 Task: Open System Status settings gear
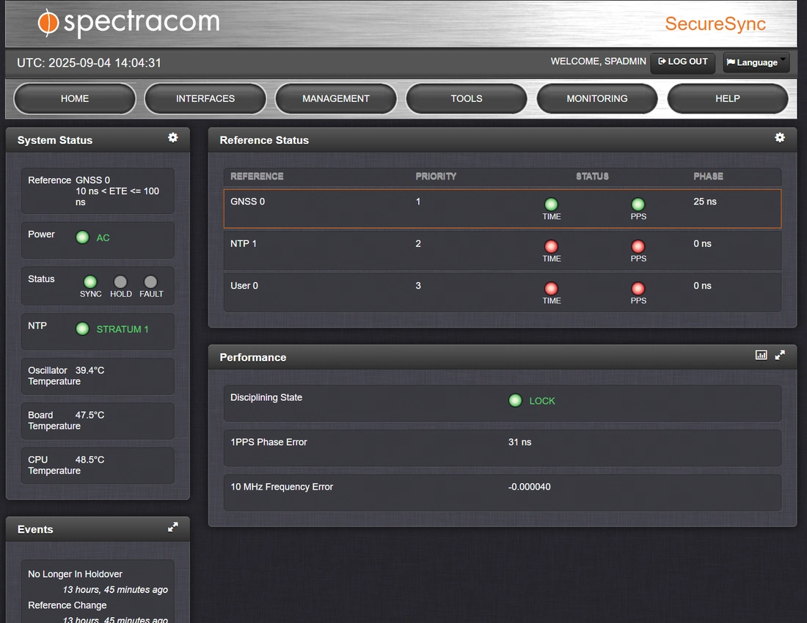(x=173, y=137)
